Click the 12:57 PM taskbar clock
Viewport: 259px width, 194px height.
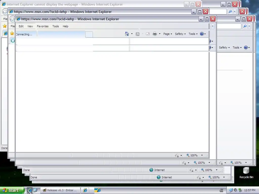click(x=250, y=190)
